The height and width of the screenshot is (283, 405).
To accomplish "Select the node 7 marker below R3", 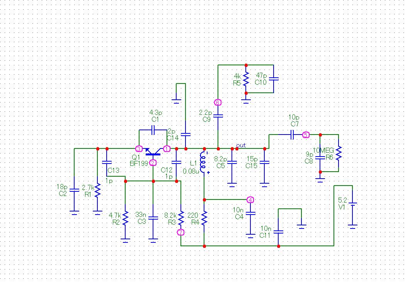I will point(180,232).
